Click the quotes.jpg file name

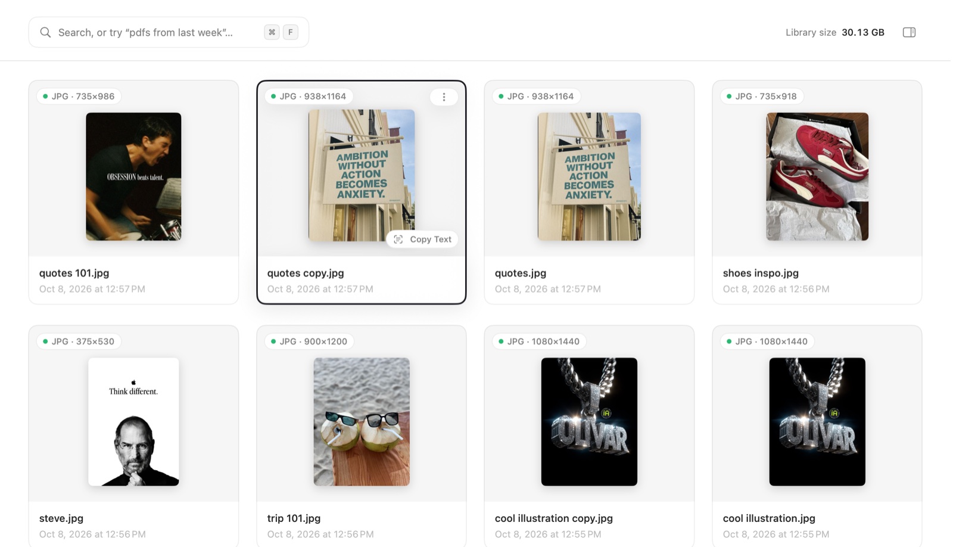coord(521,273)
